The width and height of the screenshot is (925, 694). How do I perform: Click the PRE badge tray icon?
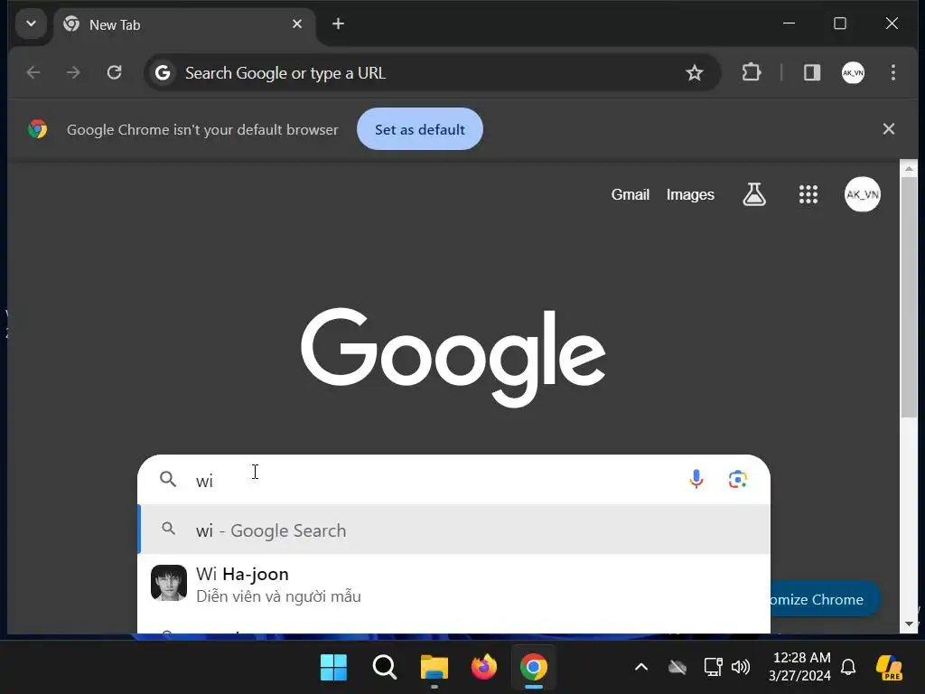(889, 668)
